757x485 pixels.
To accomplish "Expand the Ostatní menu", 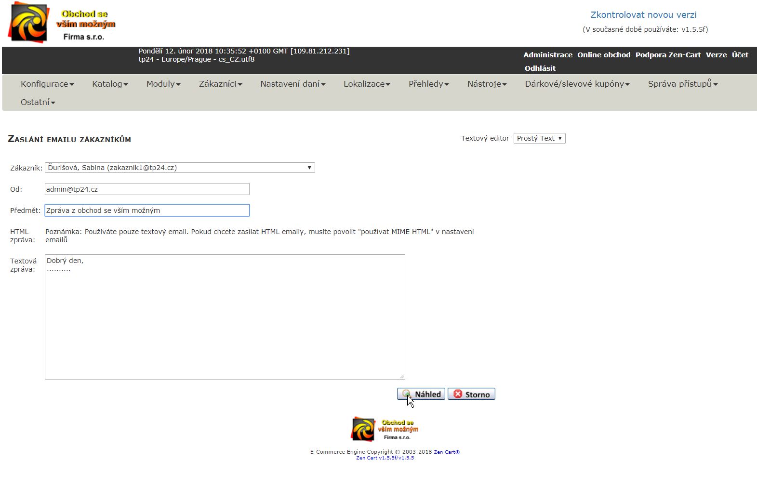I will point(38,102).
